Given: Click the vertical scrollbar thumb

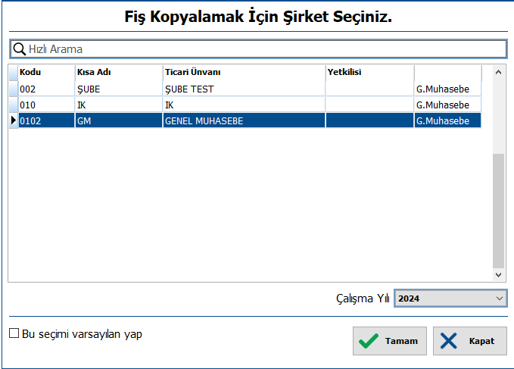Looking at the screenshot, I should point(498,211).
